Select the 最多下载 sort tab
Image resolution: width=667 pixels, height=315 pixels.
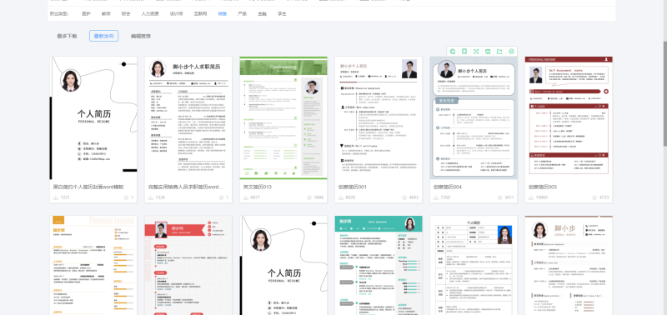tap(68, 36)
